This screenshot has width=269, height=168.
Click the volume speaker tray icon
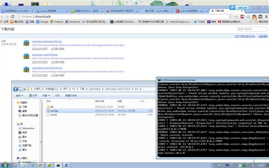click(x=253, y=165)
